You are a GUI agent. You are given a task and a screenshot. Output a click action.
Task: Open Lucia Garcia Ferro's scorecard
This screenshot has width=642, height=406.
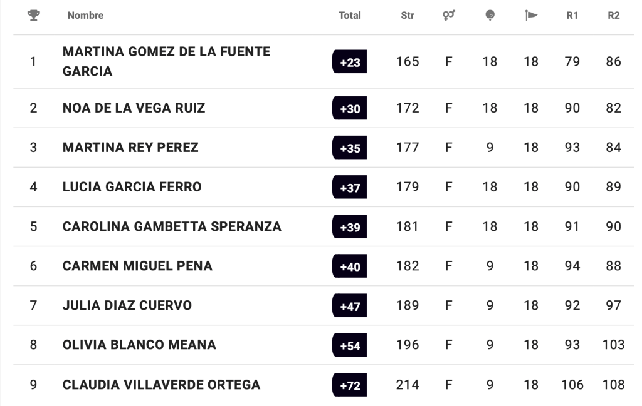[x=132, y=187]
